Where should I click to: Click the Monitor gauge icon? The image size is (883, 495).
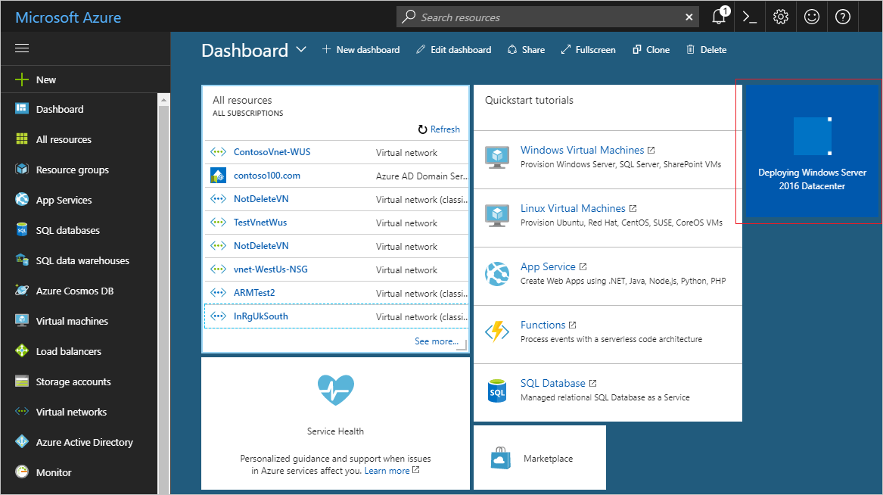pos(22,472)
